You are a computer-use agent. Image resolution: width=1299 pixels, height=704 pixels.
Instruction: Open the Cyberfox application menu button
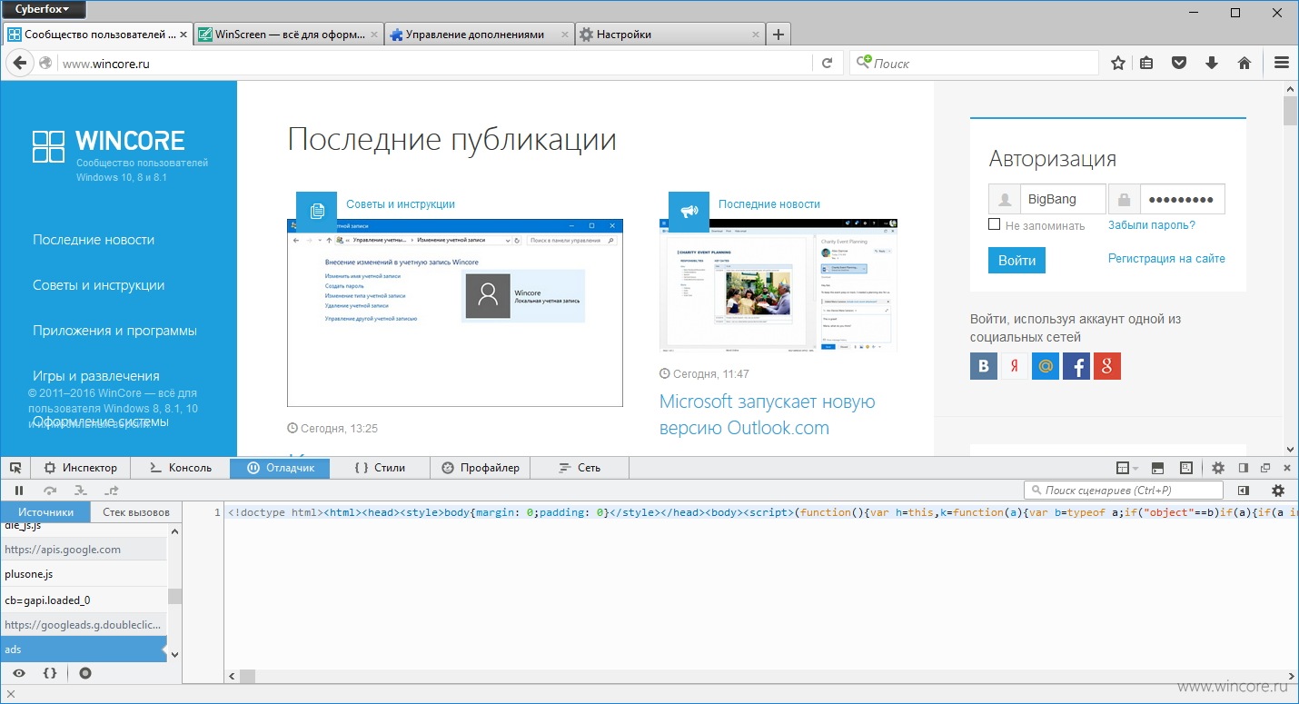[x=44, y=10]
